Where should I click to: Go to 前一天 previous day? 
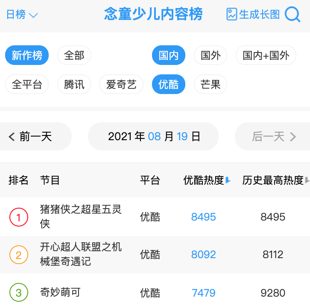tap(35, 136)
